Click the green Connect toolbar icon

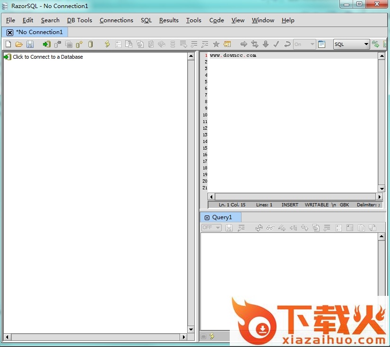coord(46,44)
